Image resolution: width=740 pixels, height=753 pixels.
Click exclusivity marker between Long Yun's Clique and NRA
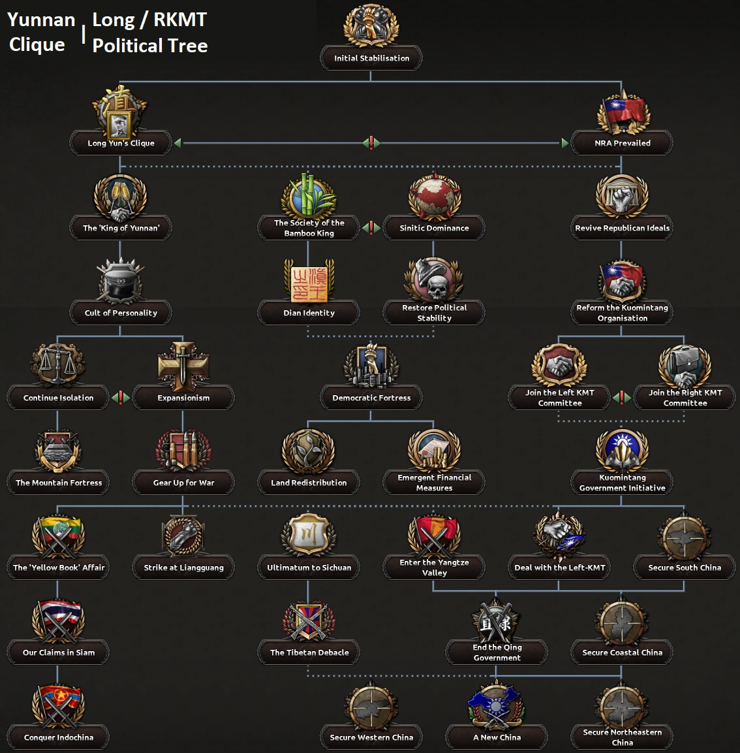click(x=371, y=142)
